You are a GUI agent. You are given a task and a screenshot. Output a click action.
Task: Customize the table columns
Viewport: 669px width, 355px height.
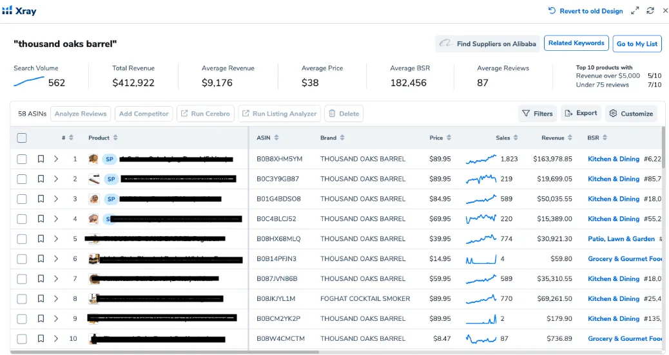[x=631, y=114]
